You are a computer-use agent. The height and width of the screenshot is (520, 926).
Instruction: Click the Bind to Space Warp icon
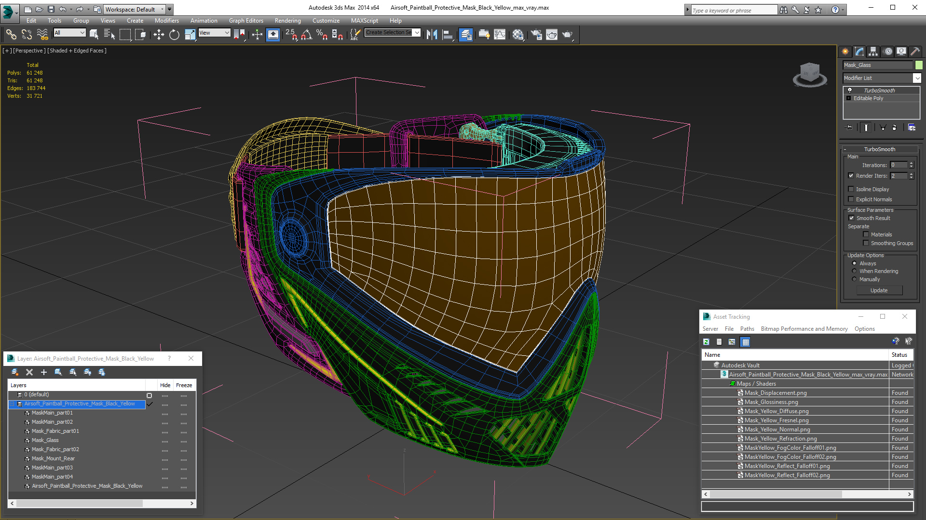[x=42, y=34]
